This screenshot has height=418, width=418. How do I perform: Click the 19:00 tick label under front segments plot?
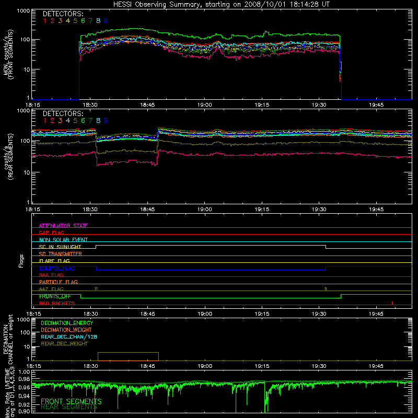[x=204, y=105]
